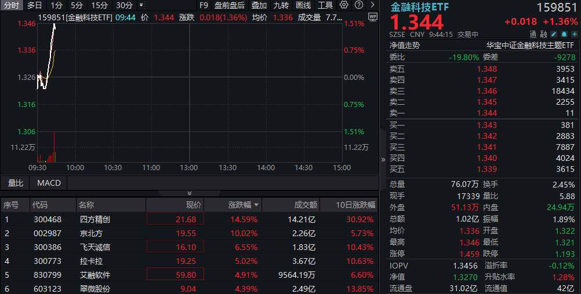Switch to 多日 chart tab
The height and width of the screenshot is (294, 581).
34,5
